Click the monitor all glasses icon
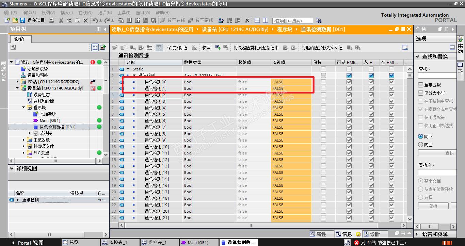 (159, 48)
